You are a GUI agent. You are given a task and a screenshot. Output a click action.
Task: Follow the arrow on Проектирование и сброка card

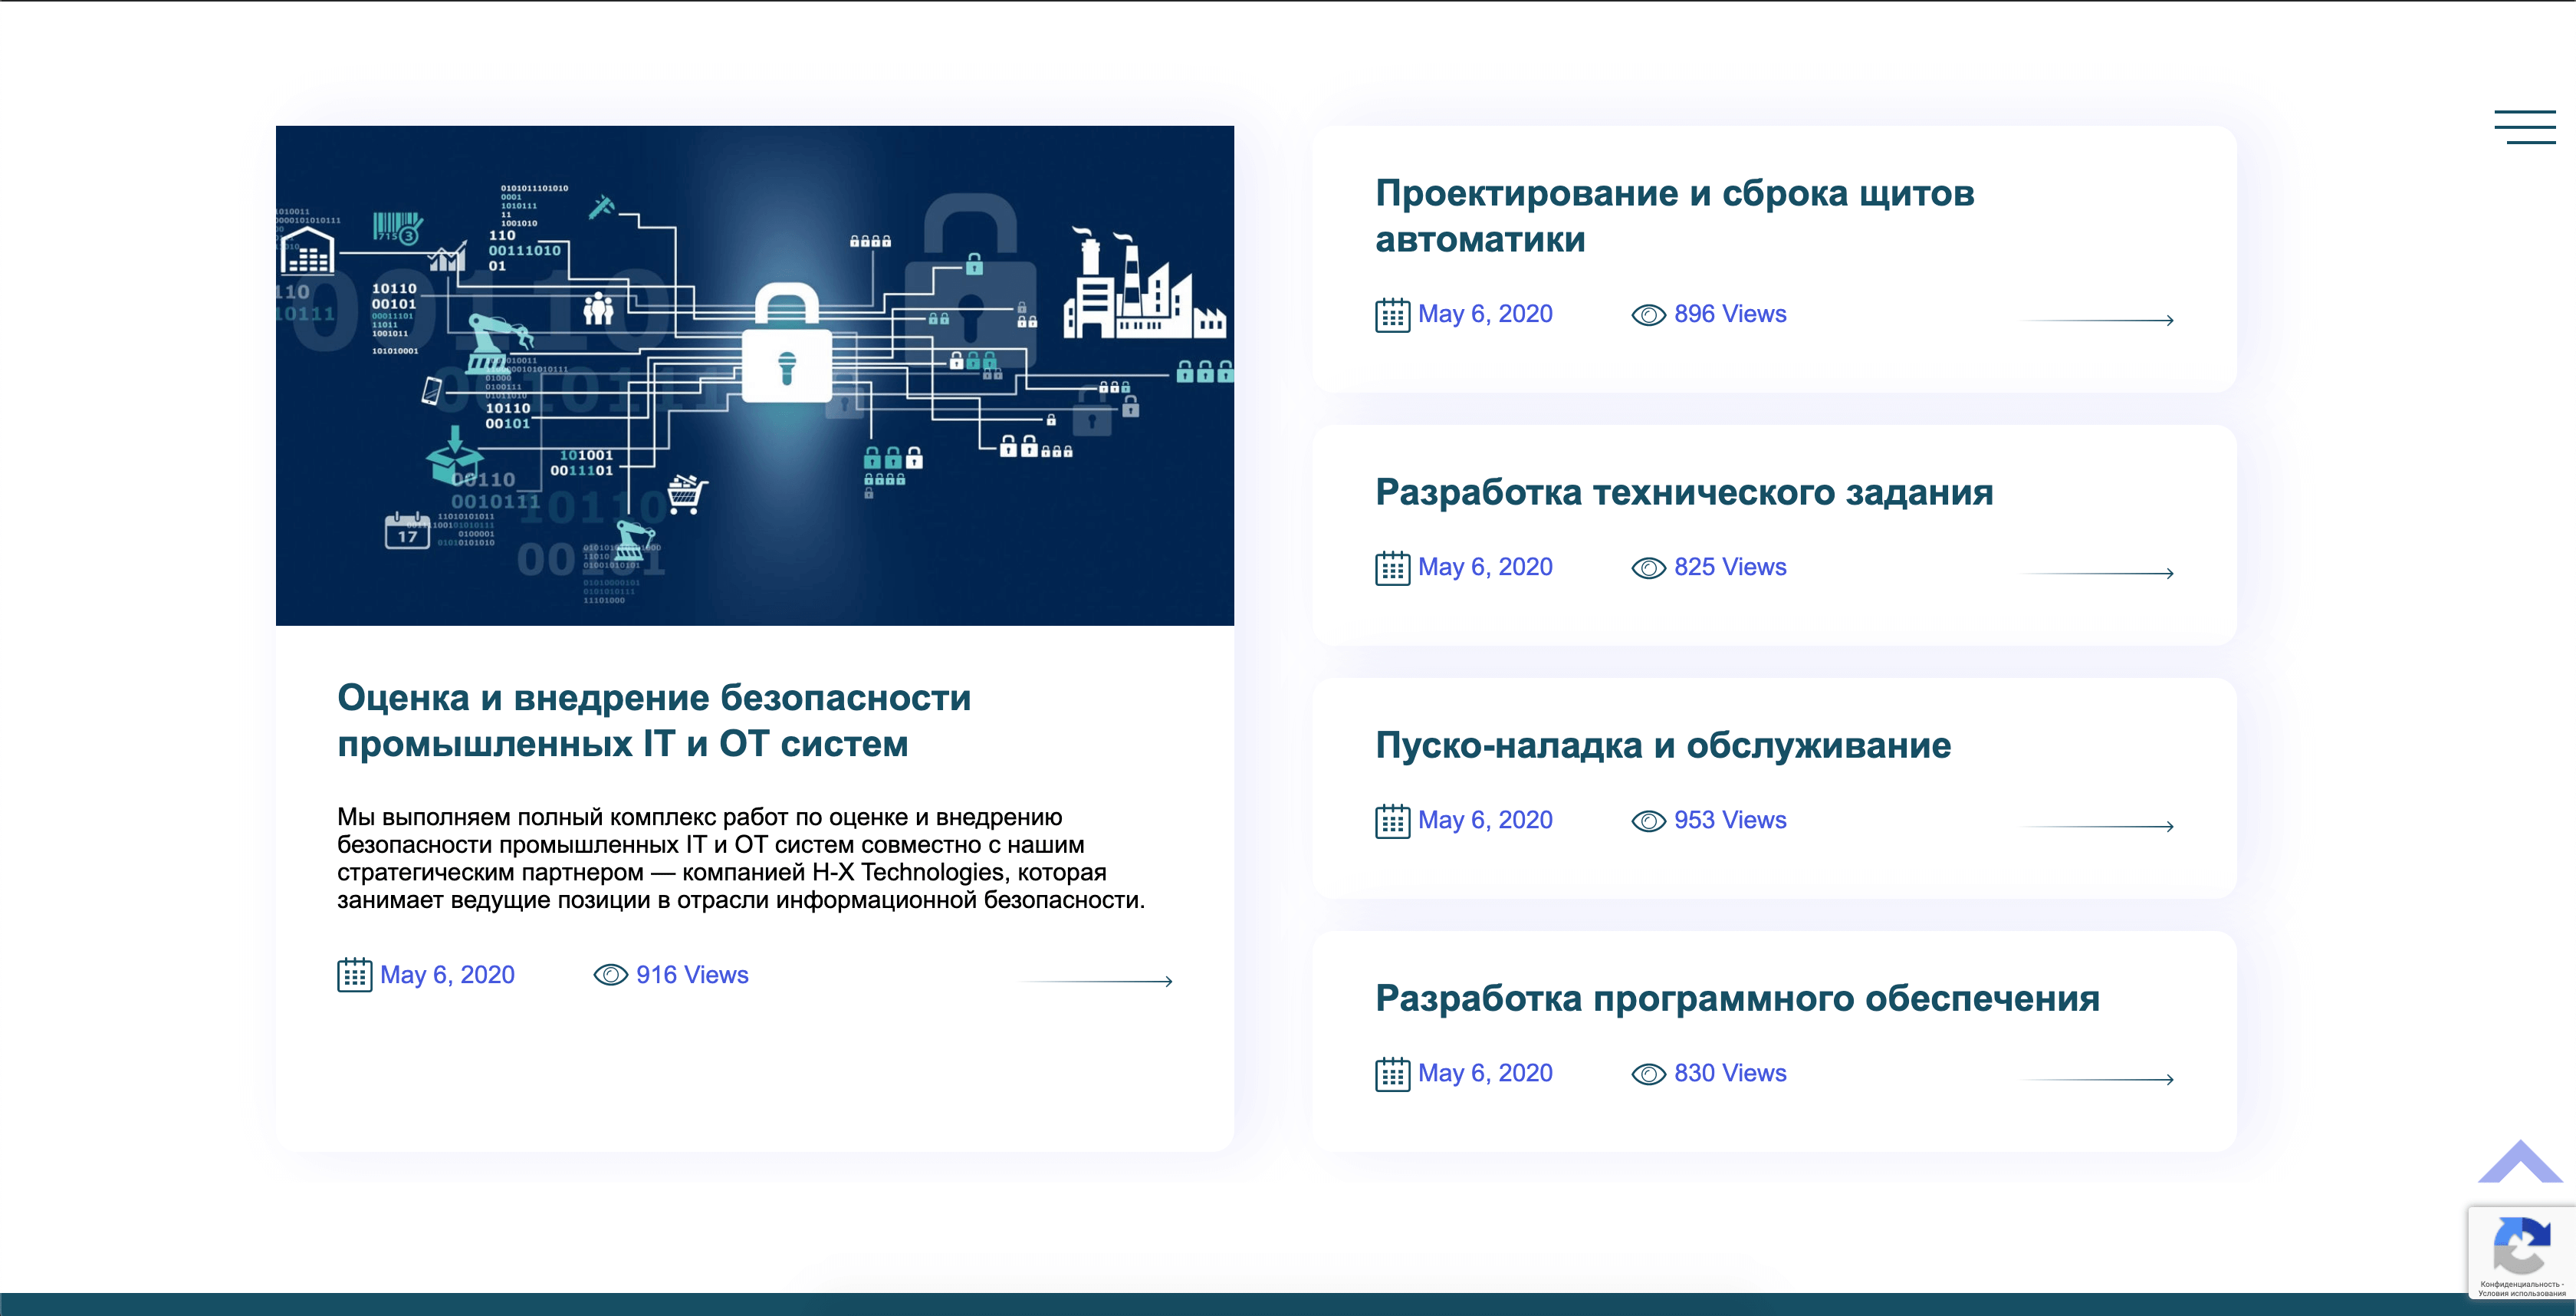click(2098, 320)
